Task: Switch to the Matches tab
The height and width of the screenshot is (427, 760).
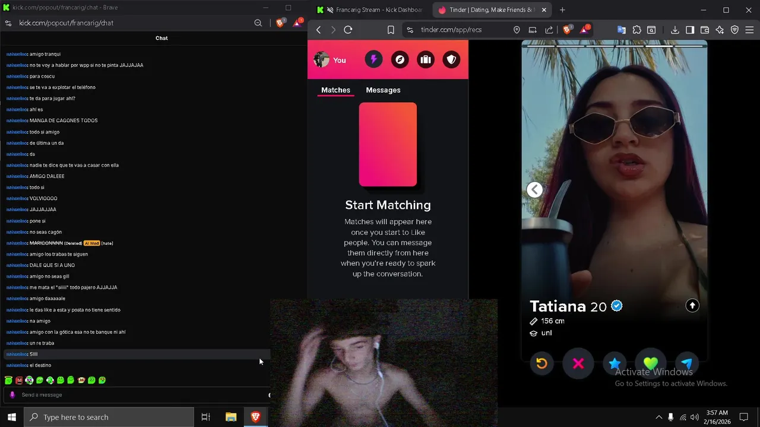Action: [335, 90]
